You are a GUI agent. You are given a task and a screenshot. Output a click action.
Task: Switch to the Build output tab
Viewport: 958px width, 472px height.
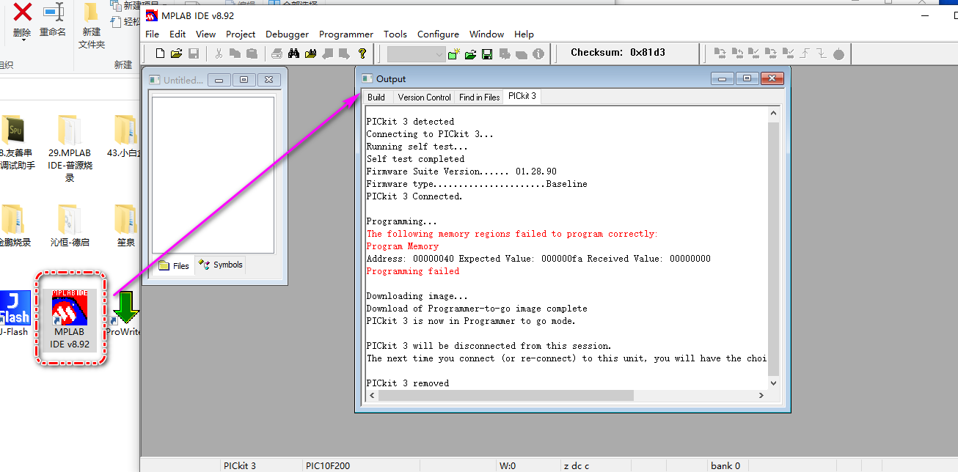click(x=376, y=97)
